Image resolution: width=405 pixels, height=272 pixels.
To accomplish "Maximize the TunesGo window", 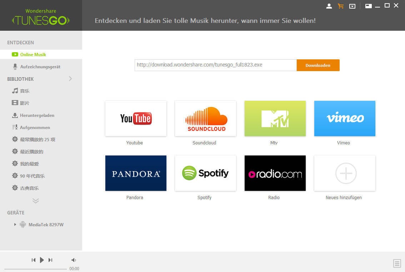I will tap(387, 5).
